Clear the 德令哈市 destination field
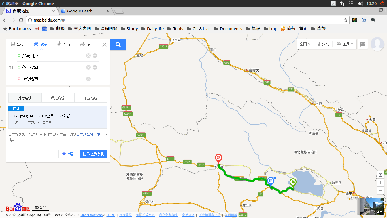Image resolution: width=387 pixels, height=218 pixels. (88, 79)
